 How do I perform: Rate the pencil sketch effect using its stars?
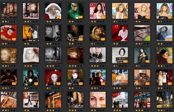point(31,66)
